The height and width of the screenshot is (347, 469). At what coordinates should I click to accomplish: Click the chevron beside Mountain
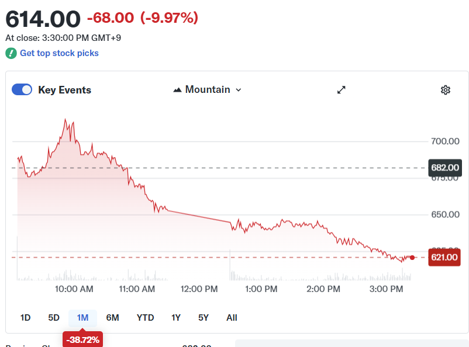tap(237, 91)
